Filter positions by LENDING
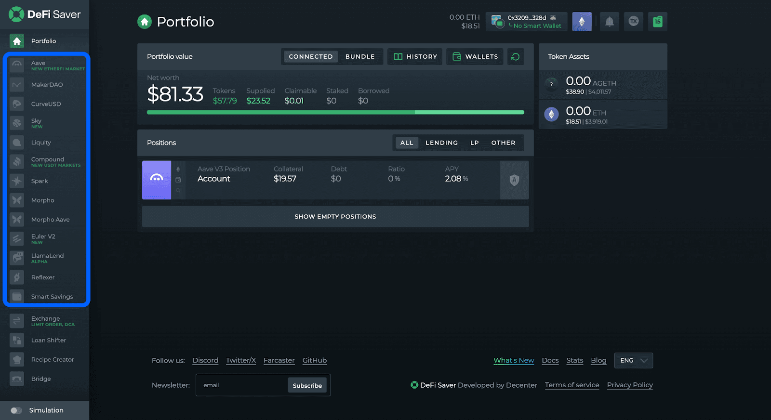771x420 pixels. coord(442,143)
